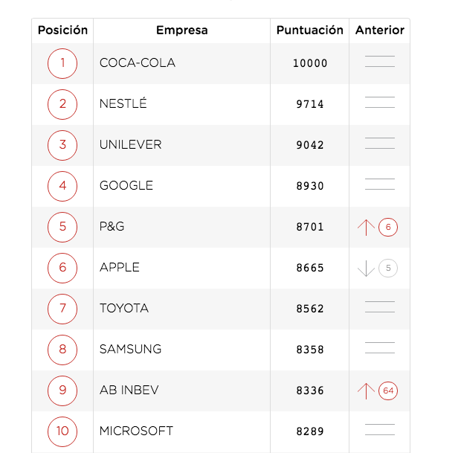Viewport: 461px width, 453px height.
Task: Sort by the Puntuación column header
Action: click(309, 30)
